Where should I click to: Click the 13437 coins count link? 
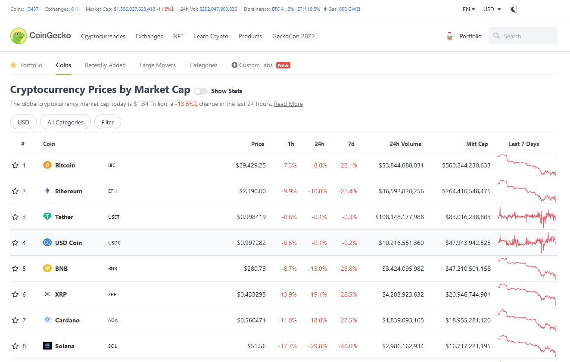(x=32, y=9)
